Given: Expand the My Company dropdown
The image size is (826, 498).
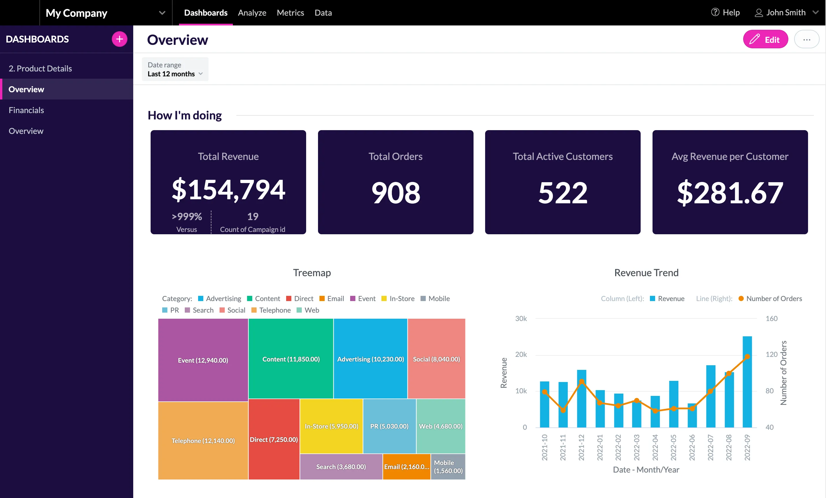Looking at the screenshot, I should pos(162,13).
